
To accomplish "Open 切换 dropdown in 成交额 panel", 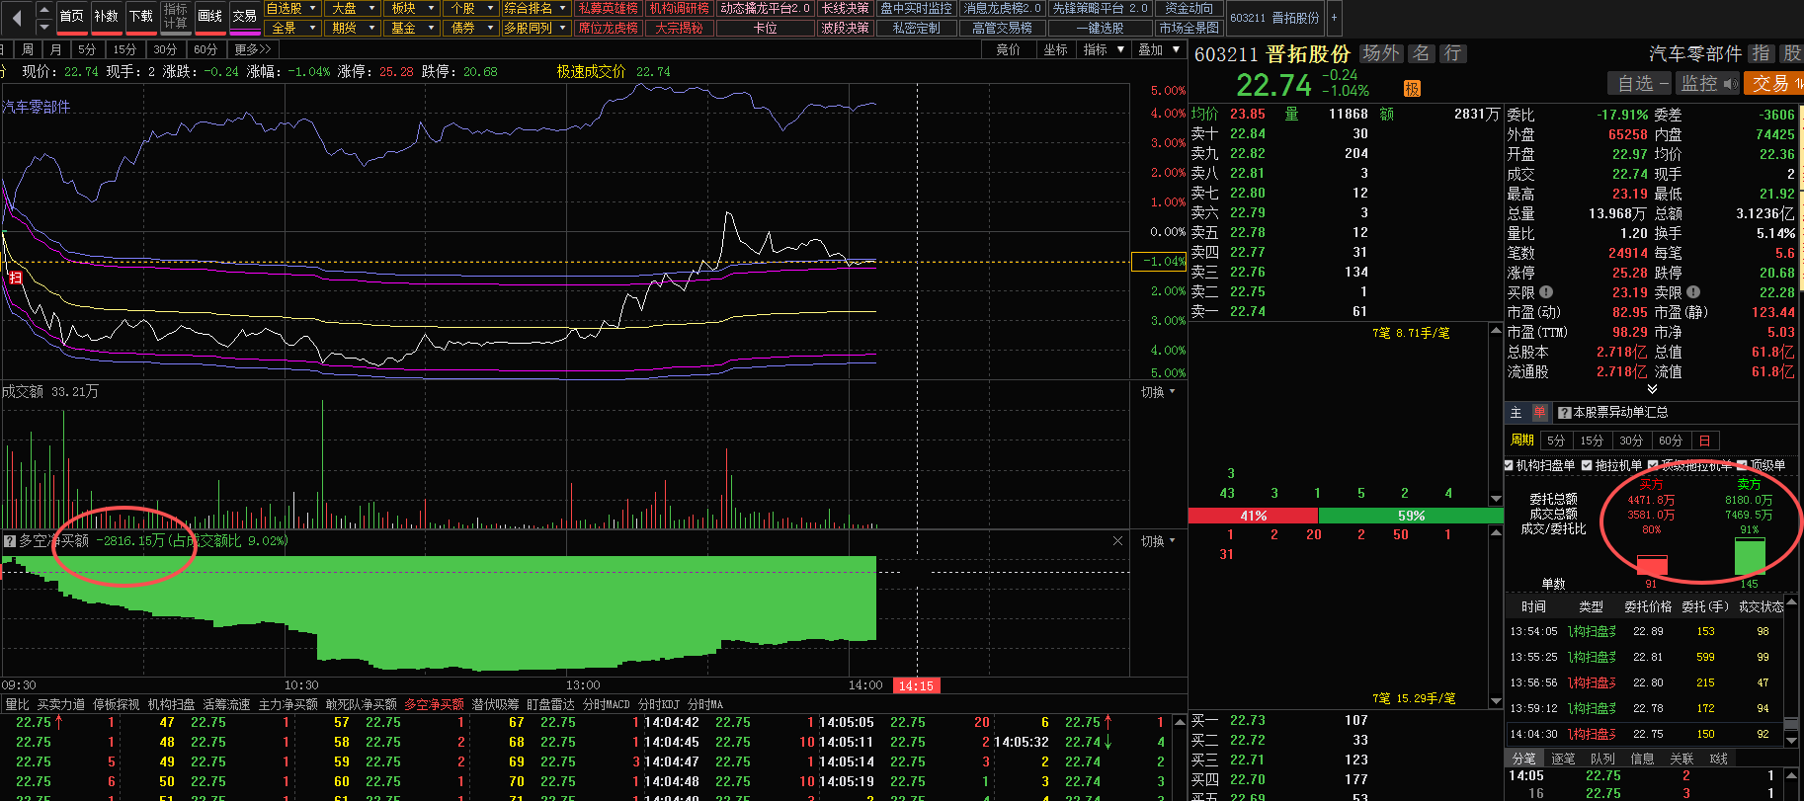I will (x=1158, y=392).
